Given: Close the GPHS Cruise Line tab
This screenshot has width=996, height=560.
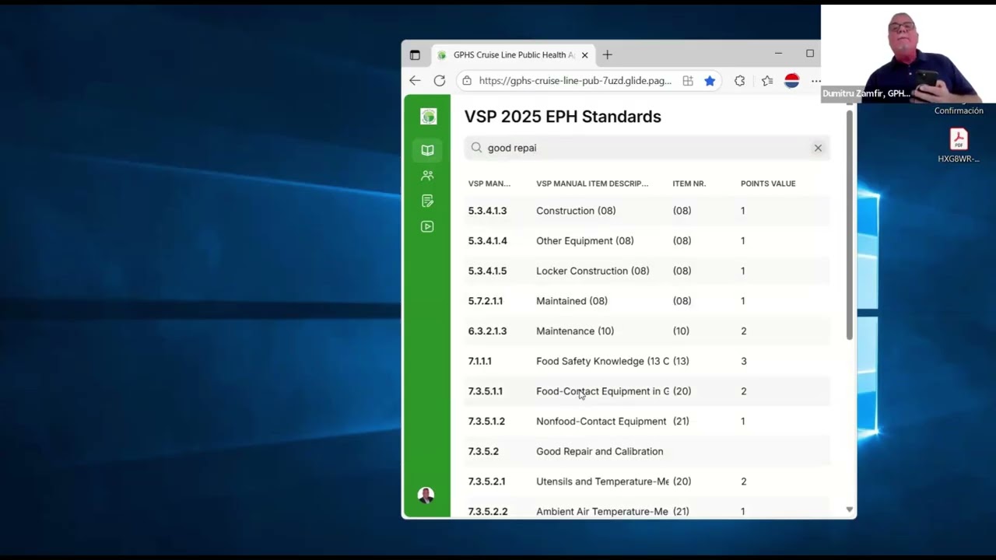Looking at the screenshot, I should click(x=584, y=55).
